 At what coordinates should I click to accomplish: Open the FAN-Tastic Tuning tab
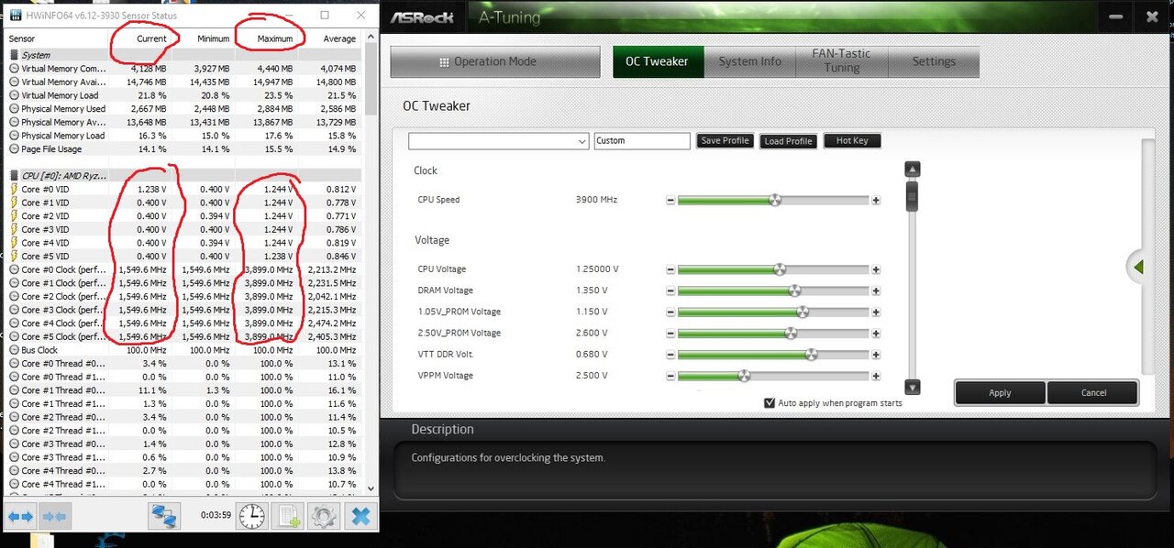842,61
